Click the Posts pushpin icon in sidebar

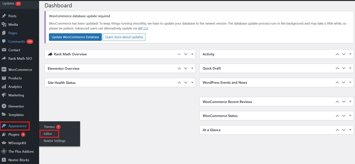pos(4,16)
